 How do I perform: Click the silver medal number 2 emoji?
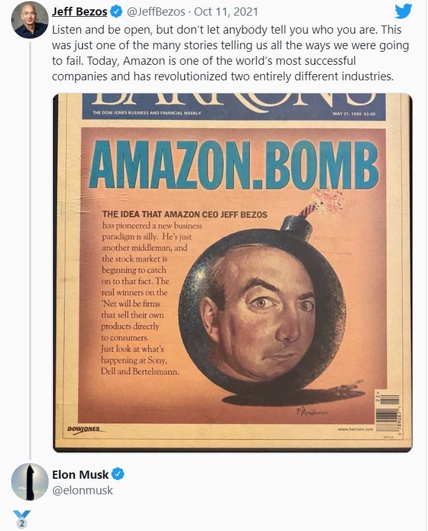click(21, 520)
